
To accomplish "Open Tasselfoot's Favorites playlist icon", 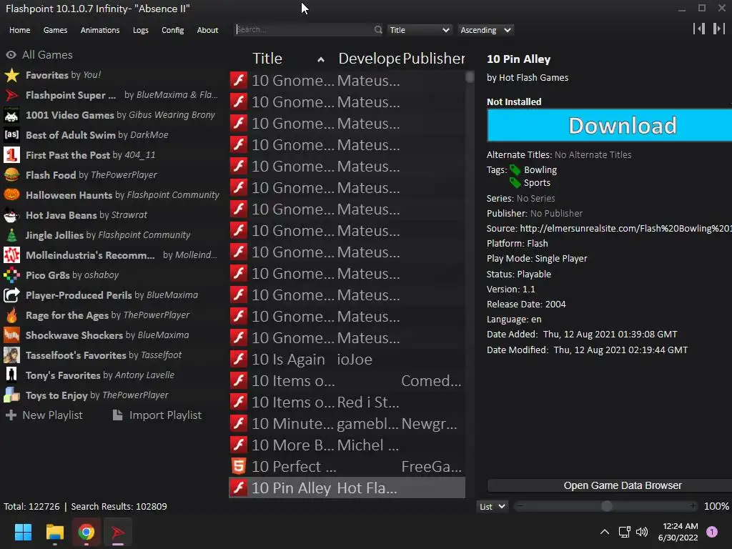I will [11, 355].
